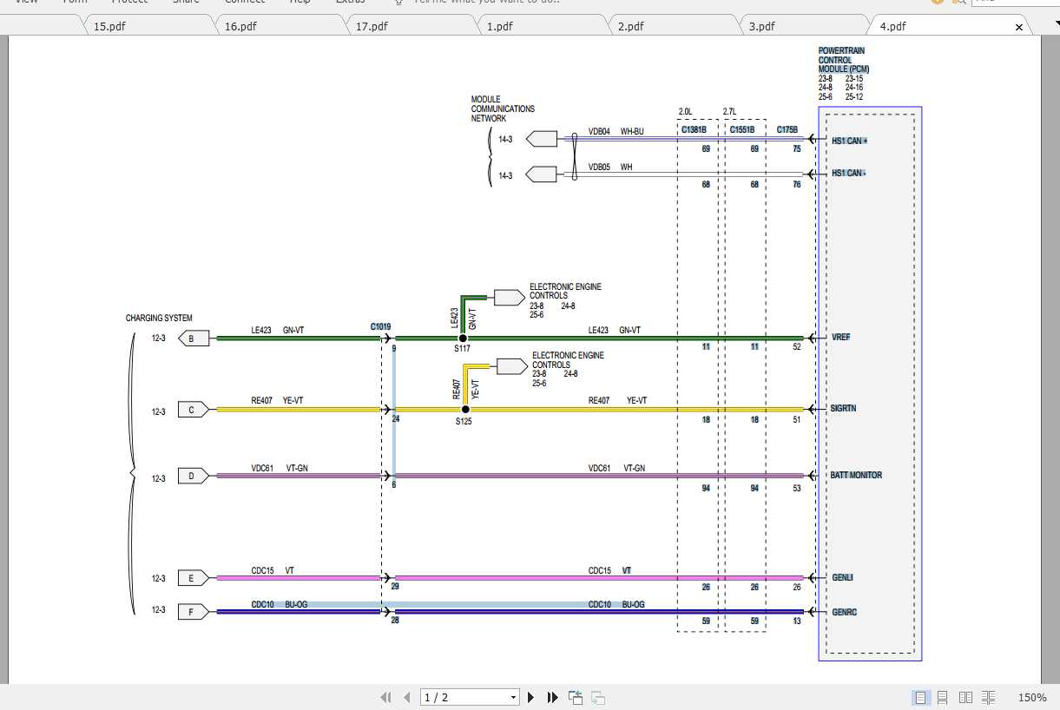Click the Protect menu item
Screen dimensions: 1060x710
click(x=130, y=2)
